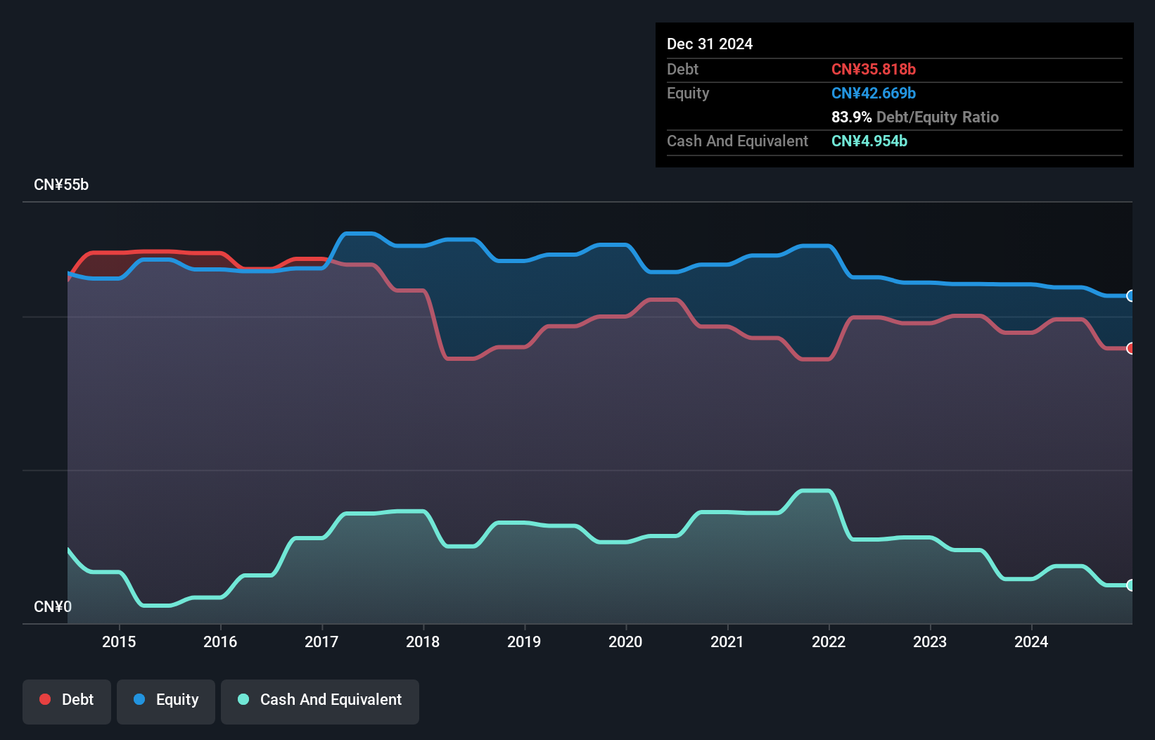
Task: Click the Cash line peak near 2022
Action: pyautogui.click(x=816, y=491)
